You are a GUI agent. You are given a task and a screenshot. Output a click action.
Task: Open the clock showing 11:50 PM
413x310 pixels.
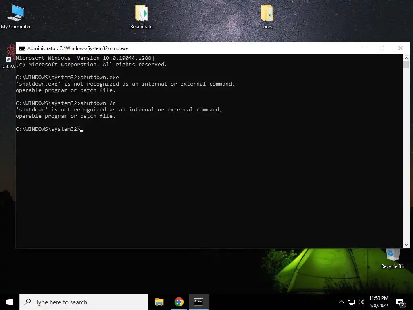coord(378,302)
